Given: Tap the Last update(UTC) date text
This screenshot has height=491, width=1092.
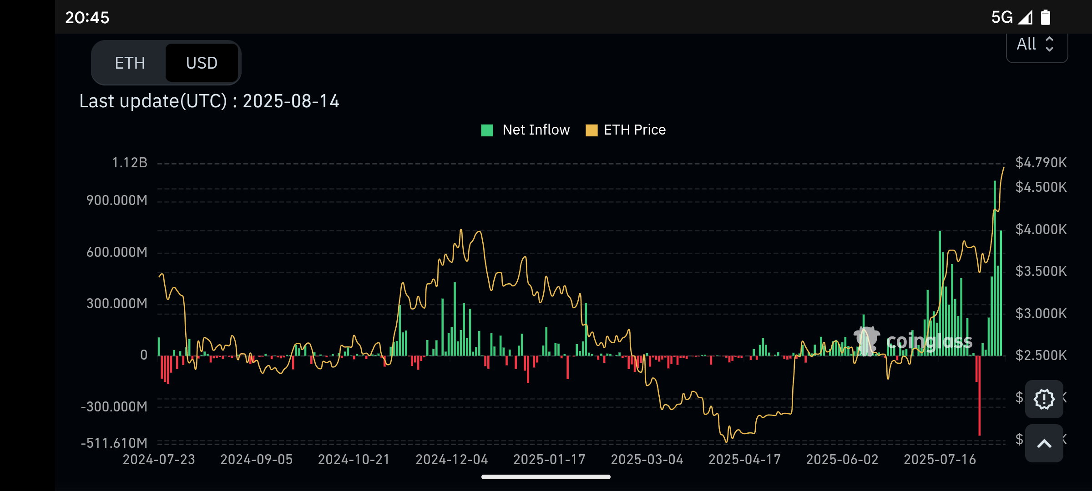Looking at the screenshot, I should point(209,101).
